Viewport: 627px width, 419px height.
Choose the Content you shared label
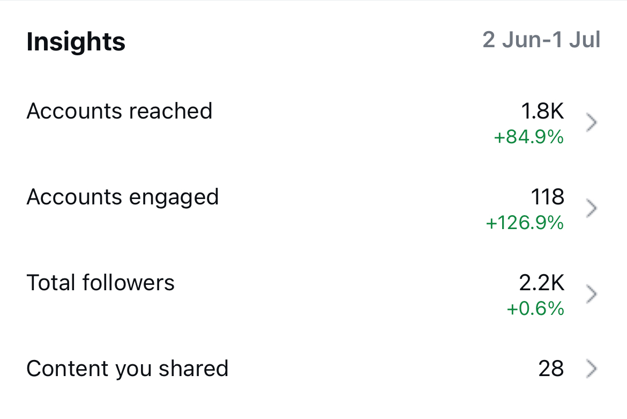click(x=128, y=369)
